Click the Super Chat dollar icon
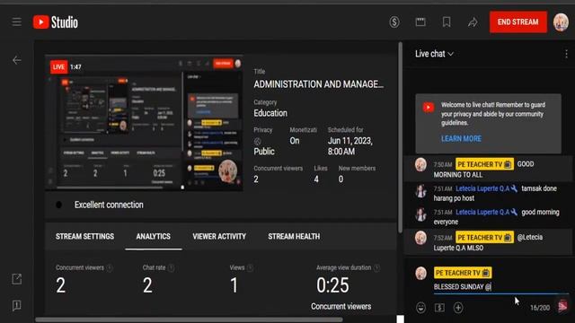575x323 pixels. 439,308
